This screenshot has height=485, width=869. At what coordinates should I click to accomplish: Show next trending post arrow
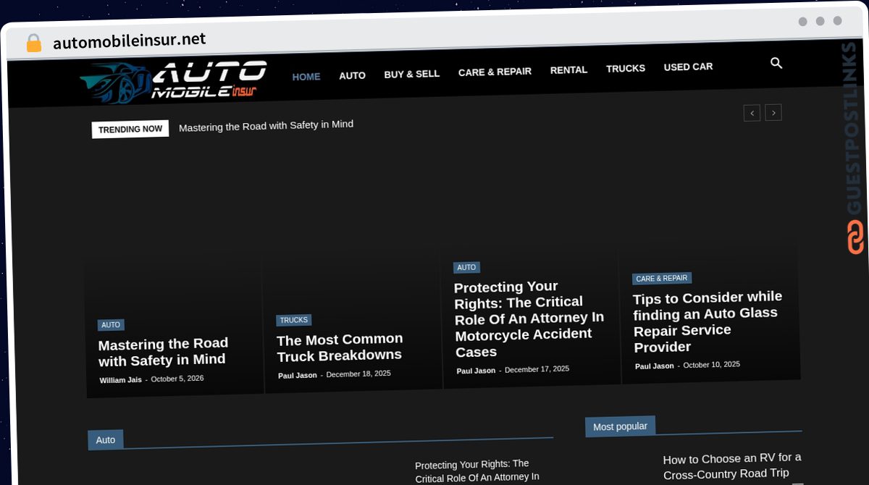(773, 112)
